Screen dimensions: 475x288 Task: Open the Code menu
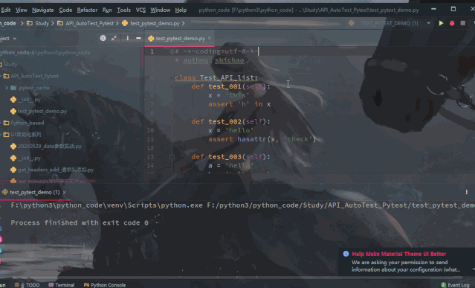tap(65, 10)
